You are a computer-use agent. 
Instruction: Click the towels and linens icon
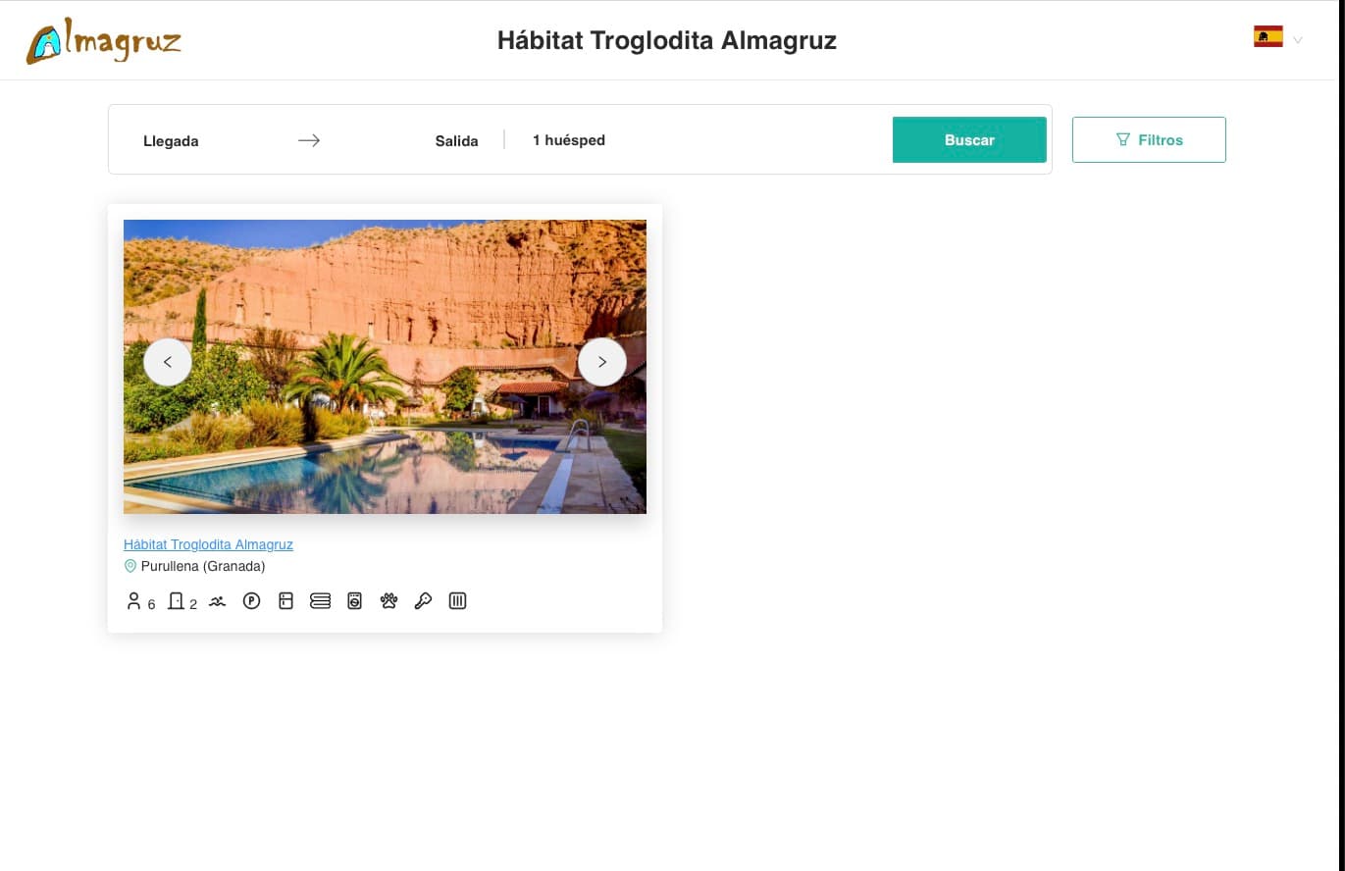pyautogui.click(x=320, y=601)
